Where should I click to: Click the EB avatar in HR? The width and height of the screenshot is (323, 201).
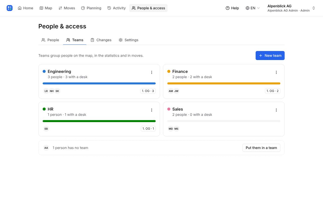click(x=46, y=129)
